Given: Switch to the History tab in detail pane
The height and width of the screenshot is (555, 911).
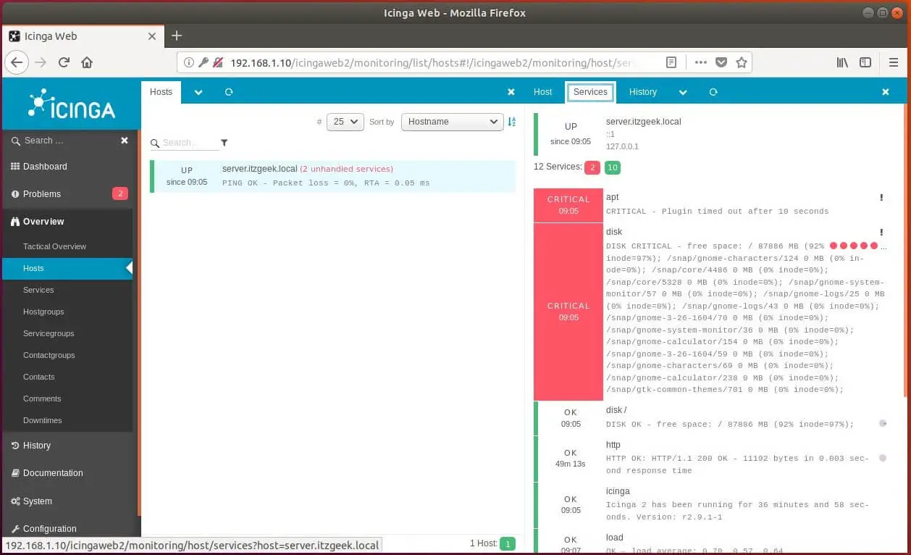Looking at the screenshot, I should point(643,92).
